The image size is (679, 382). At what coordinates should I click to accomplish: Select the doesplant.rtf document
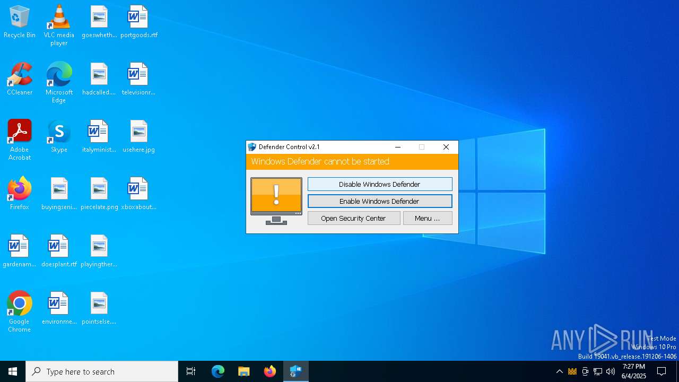coord(59,251)
